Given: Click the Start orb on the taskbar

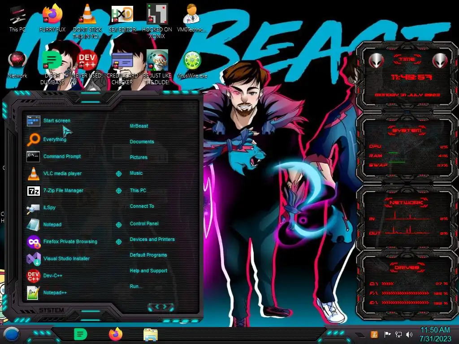Looking at the screenshot, I should pos(11,335).
